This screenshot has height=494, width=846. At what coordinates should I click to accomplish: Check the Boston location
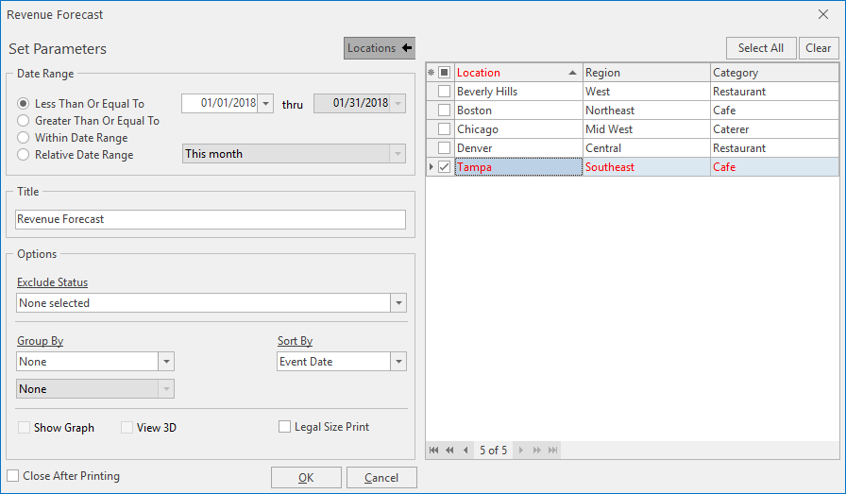pos(444,111)
